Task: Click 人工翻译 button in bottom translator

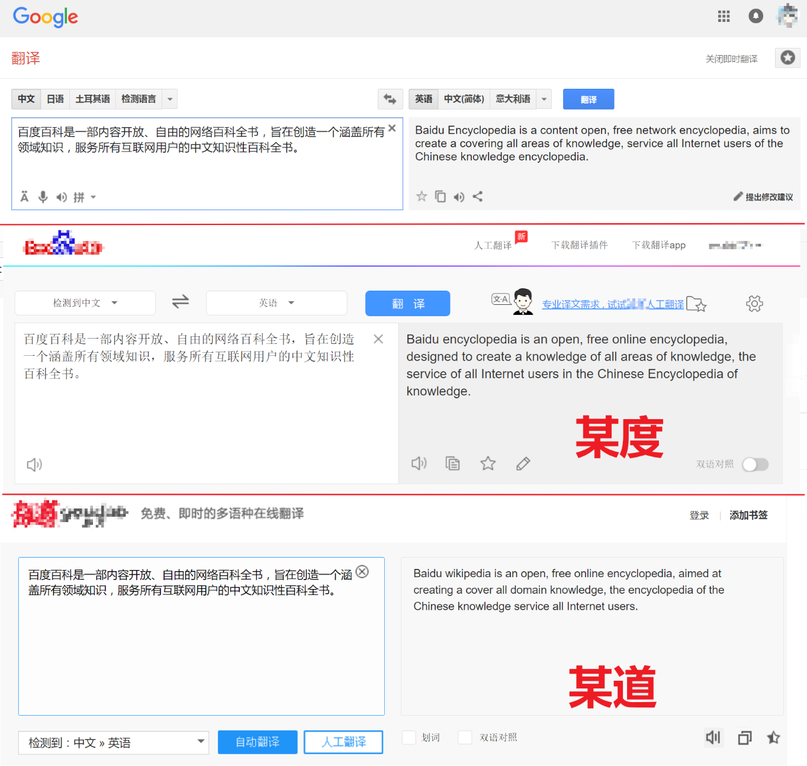Action: (x=343, y=742)
